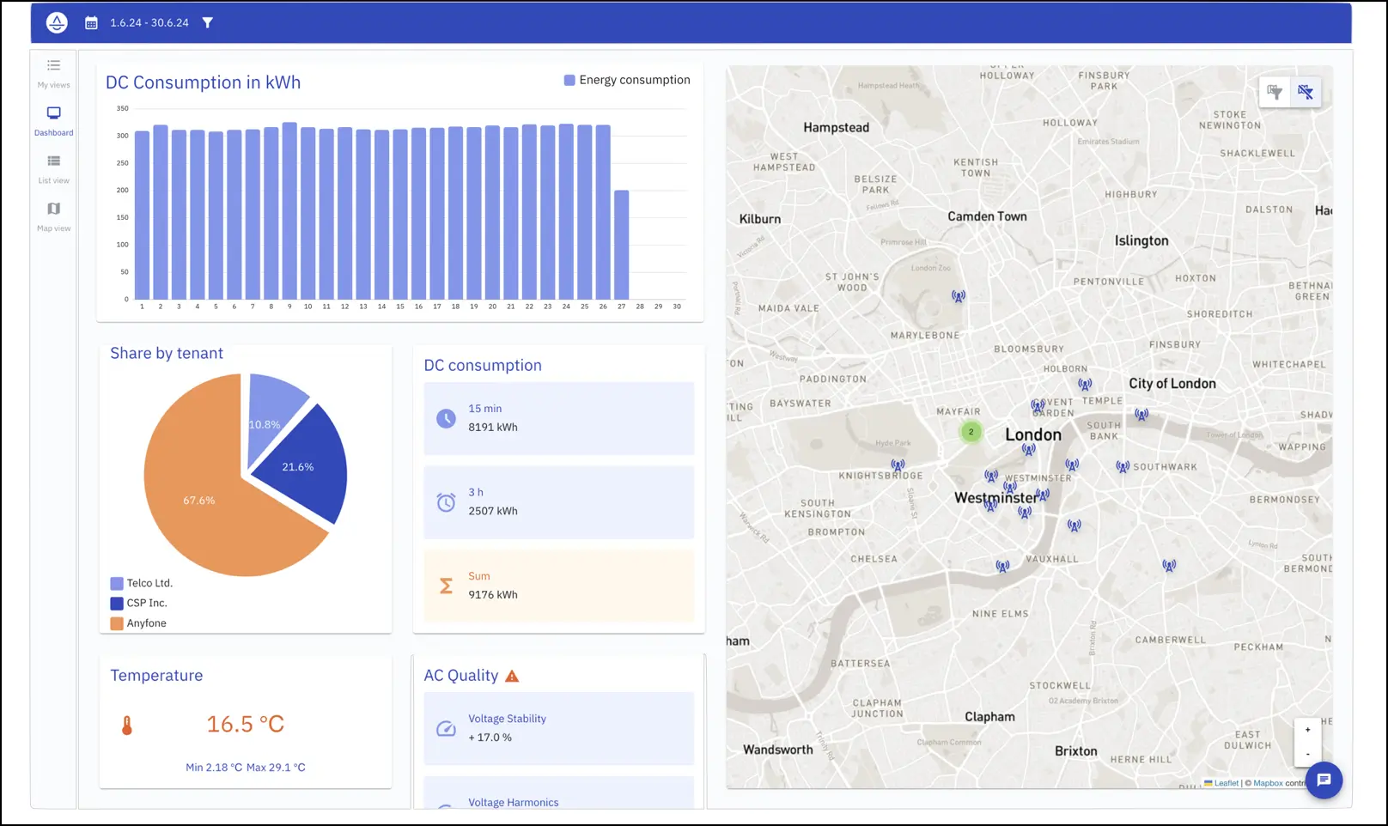Click the antenna marker near Camden Town
Screen dimensions: 1388x826
point(959,296)
